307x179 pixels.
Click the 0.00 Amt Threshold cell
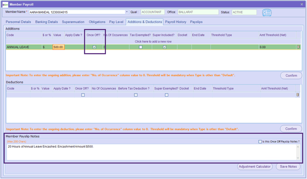[x=277, y=47]
